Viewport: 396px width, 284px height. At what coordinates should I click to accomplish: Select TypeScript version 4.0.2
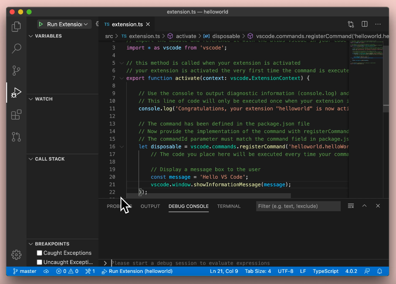point(351,271)
